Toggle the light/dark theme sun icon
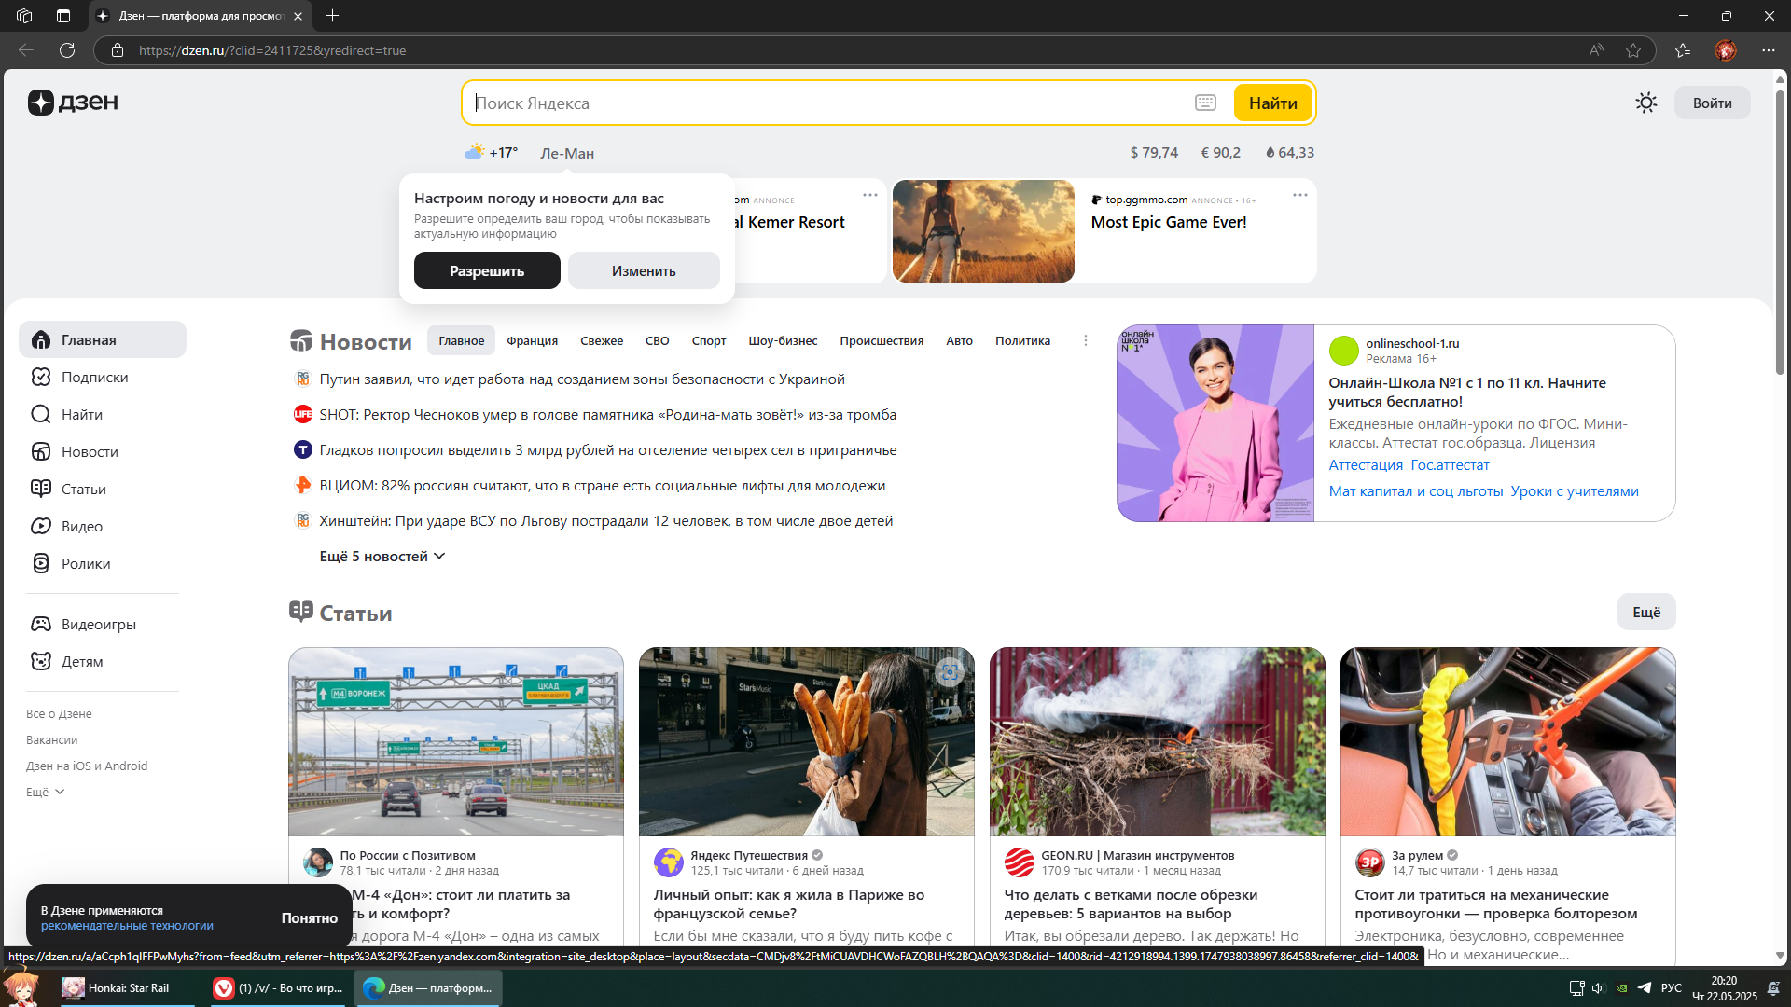 [1646, 103]
